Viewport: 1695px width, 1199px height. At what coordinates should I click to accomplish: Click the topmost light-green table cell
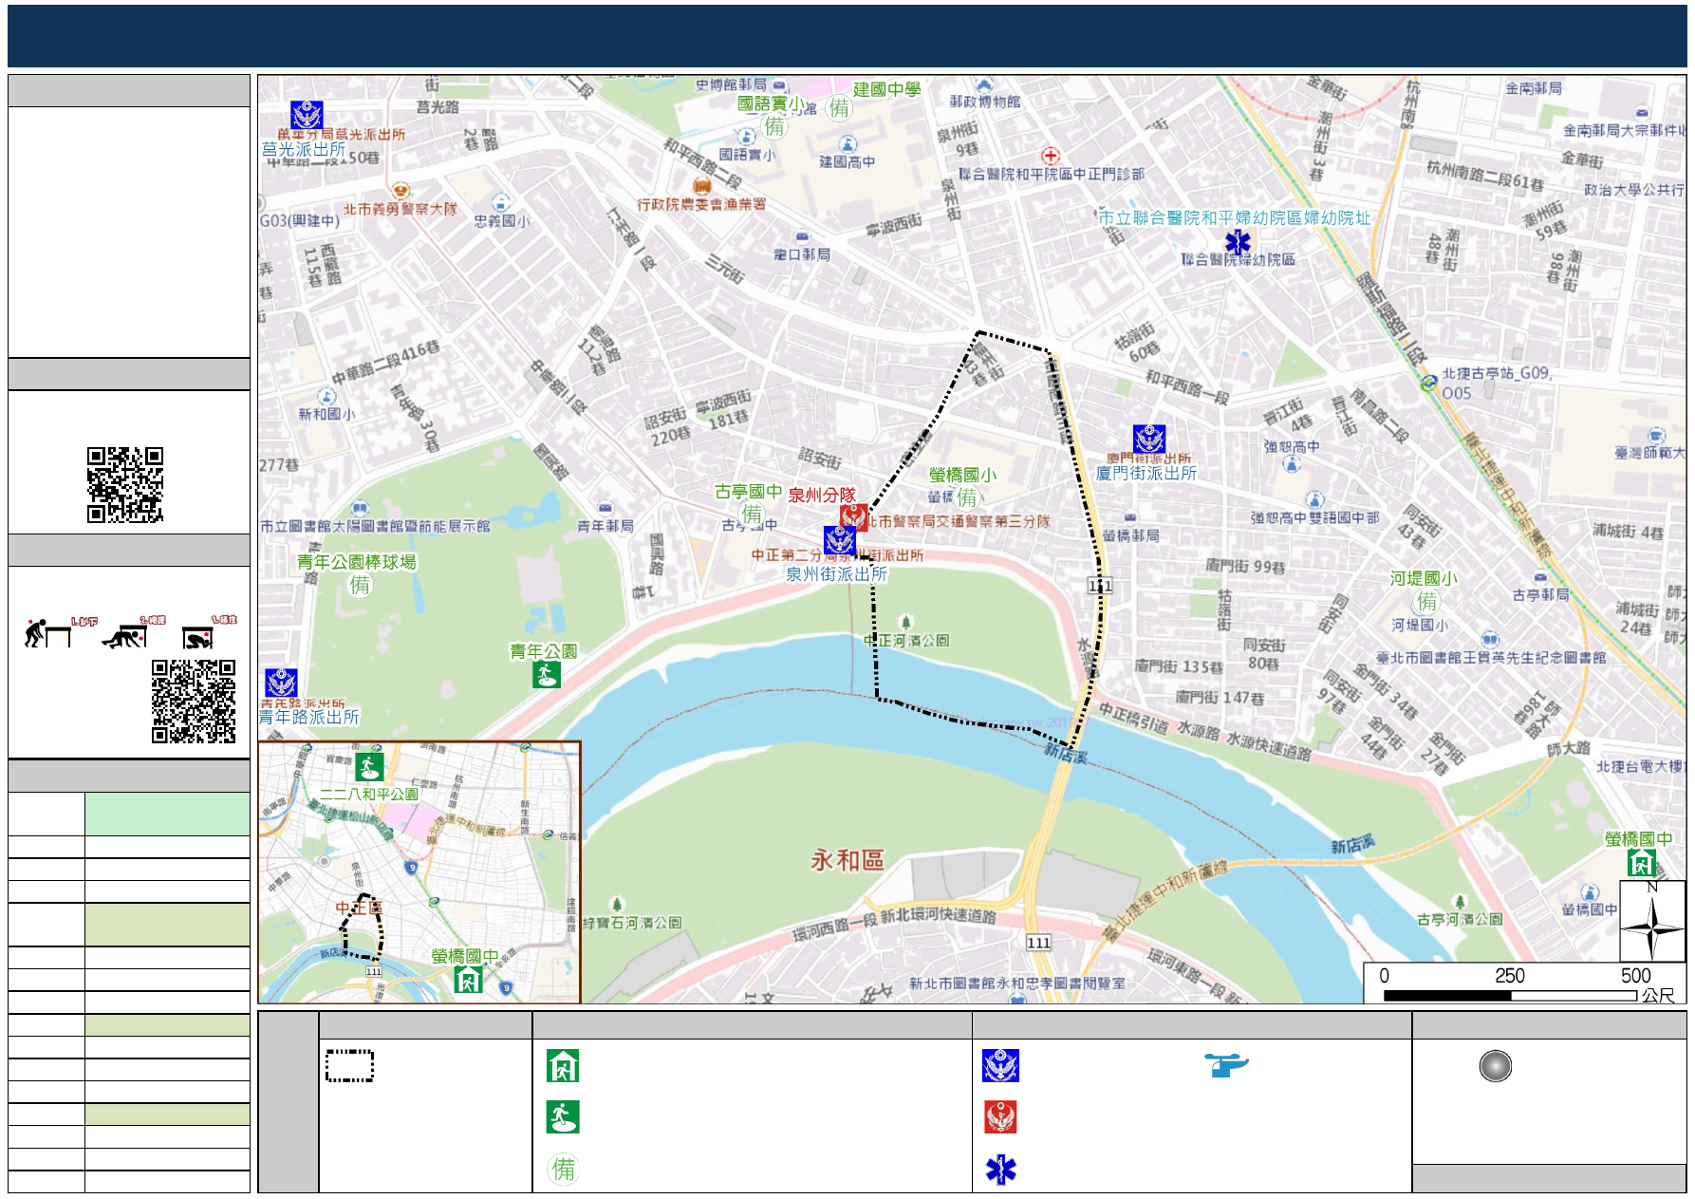(167, 814)
